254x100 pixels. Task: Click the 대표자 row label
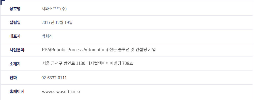click(15, 36)
